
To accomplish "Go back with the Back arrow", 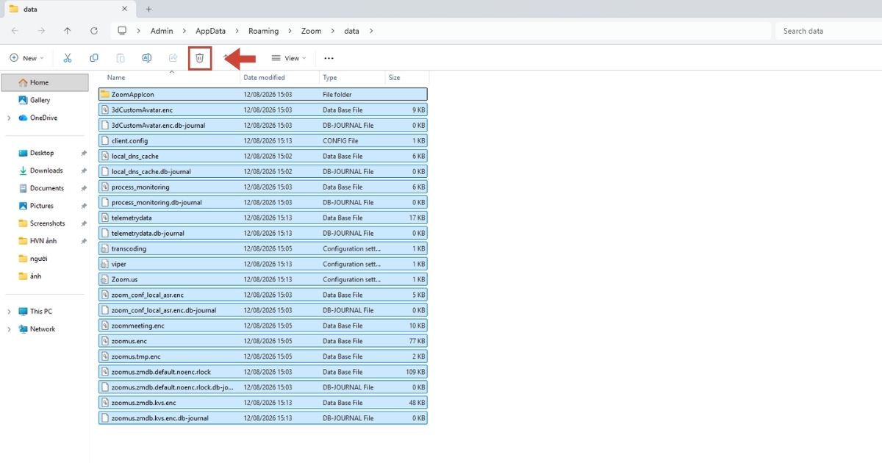I will (x=15, y=31).
